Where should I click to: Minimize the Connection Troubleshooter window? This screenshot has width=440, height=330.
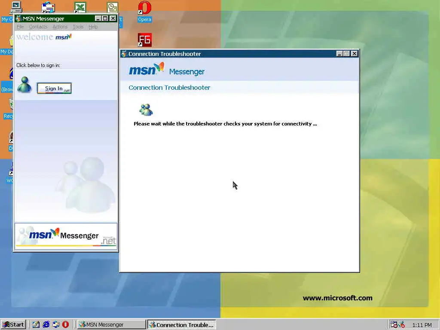339,54
